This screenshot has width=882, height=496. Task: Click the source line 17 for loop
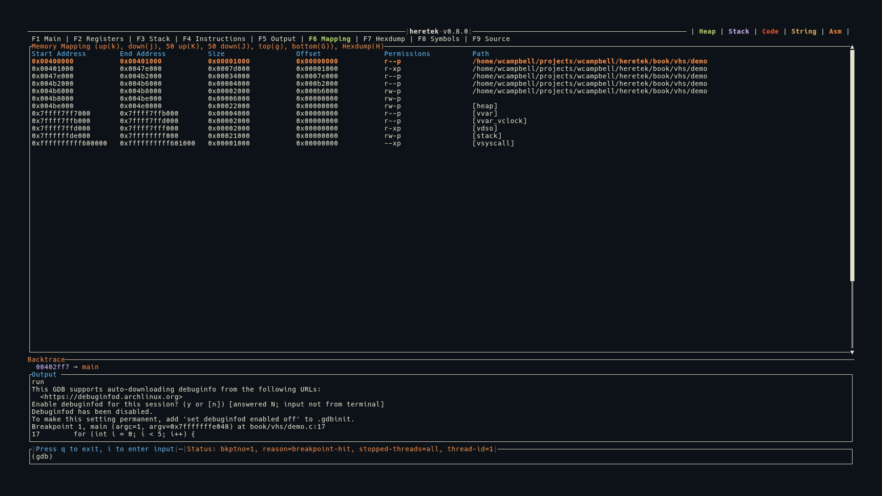[x=113, y=434]
